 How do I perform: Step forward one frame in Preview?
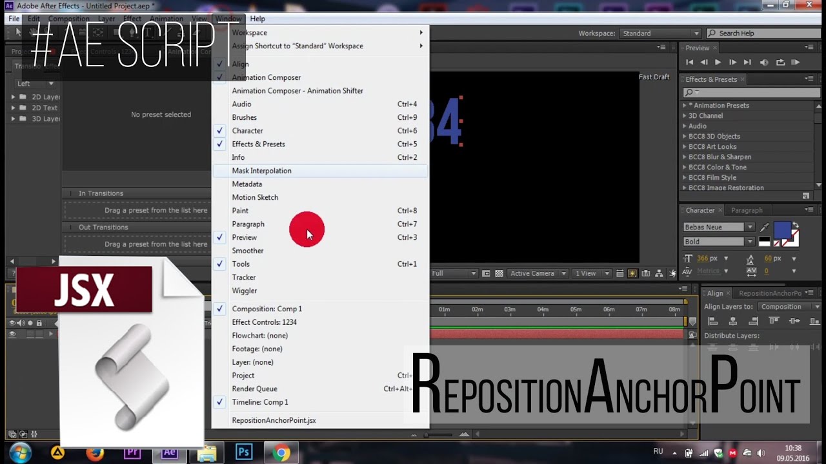point(732,63)
